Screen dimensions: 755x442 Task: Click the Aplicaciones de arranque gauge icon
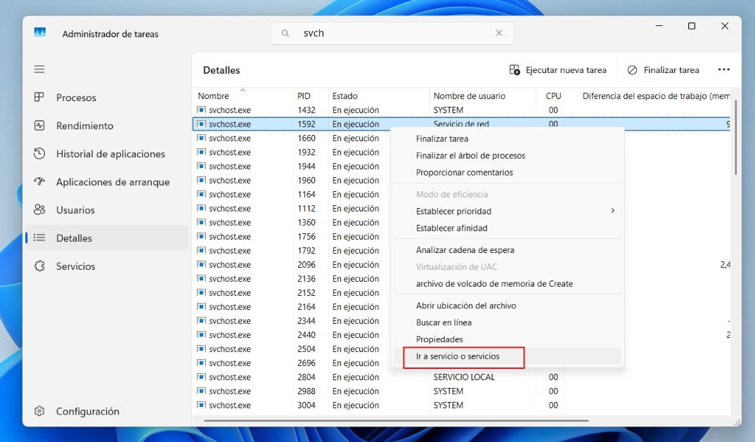pyautogui.click(x=39, y=181)
